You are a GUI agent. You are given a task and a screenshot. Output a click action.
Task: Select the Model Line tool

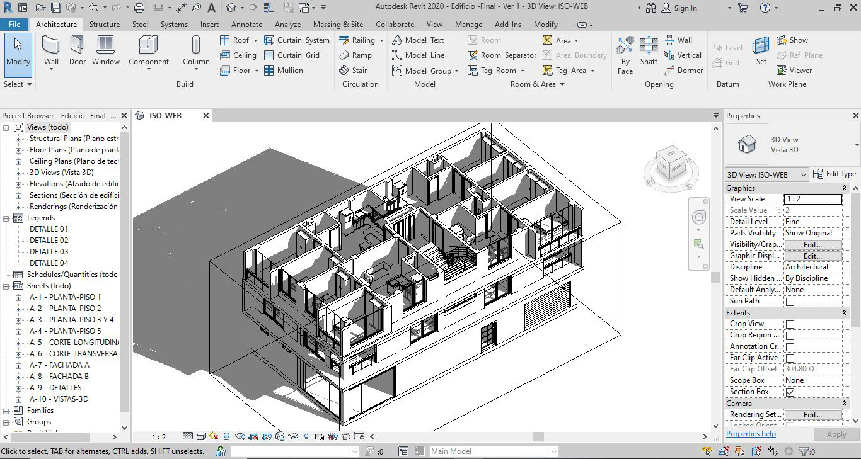click(x=418, y=55)
